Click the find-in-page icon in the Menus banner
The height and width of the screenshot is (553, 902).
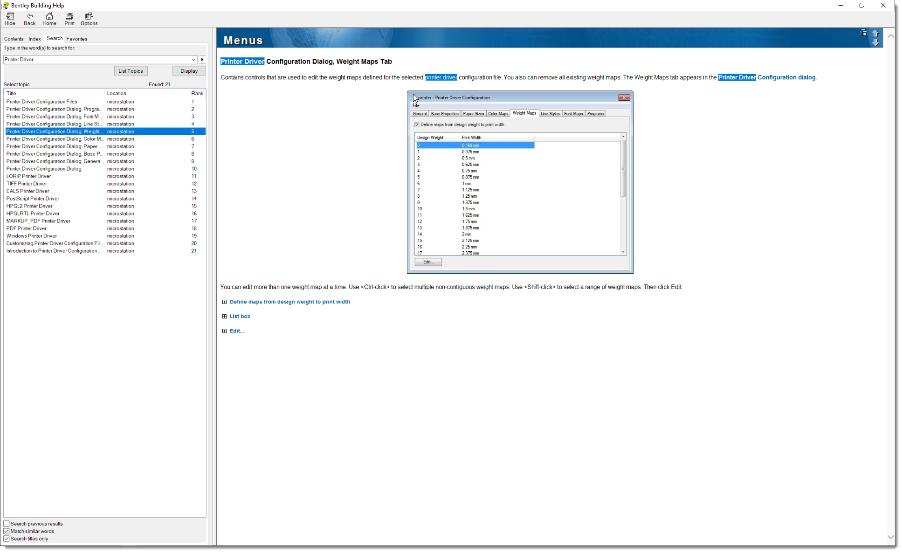[863, 33]
